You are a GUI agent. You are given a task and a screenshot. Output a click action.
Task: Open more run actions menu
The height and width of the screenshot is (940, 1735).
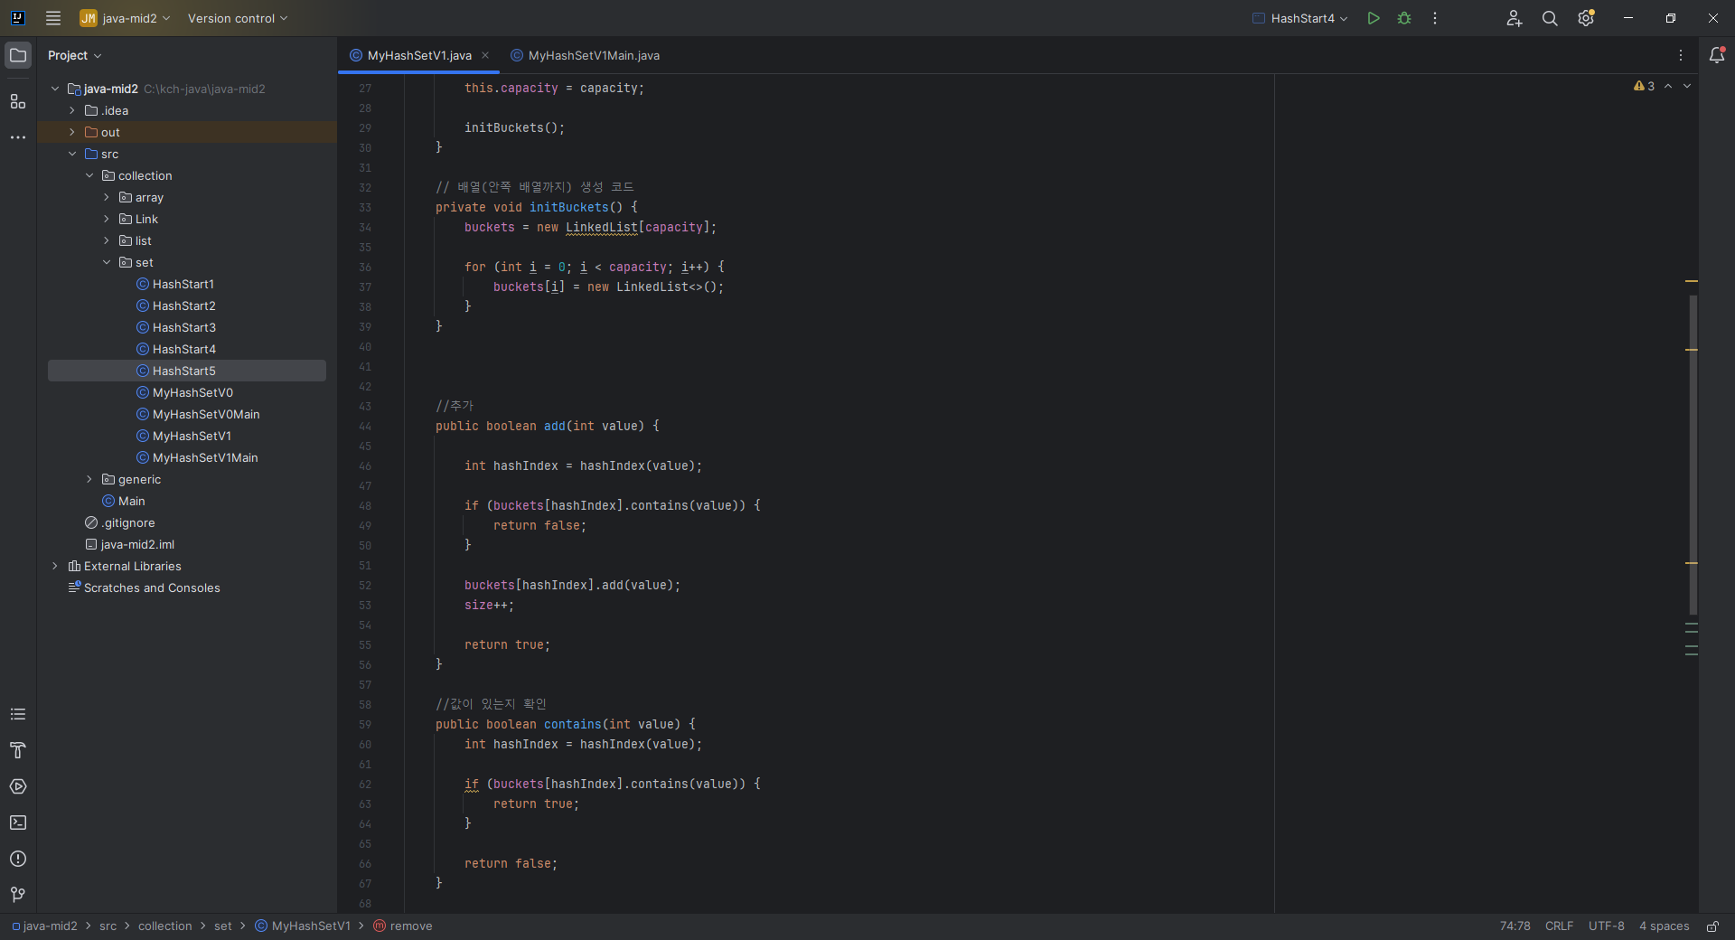[x=1435, y=18]
